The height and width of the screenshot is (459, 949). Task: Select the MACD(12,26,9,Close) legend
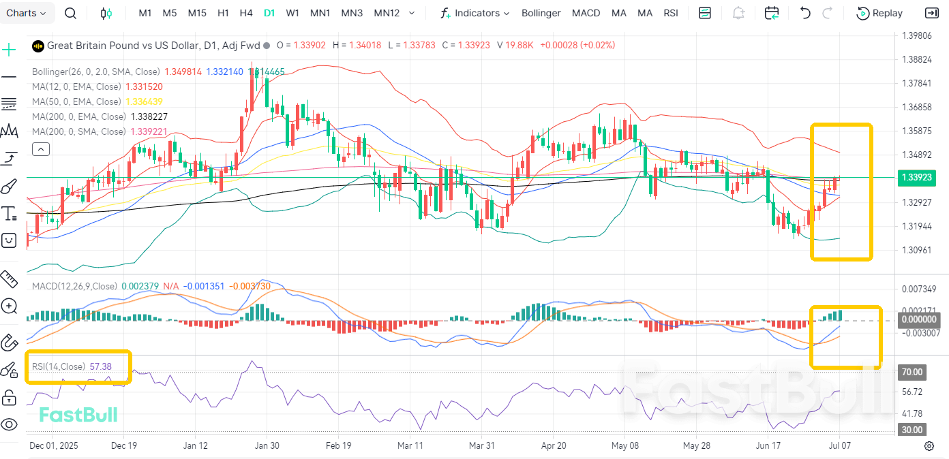click(x=74, y=286)
